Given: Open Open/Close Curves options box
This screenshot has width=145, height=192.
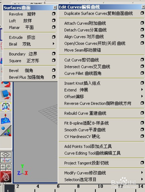Looking at the screenshot, I should coord(142,43).
